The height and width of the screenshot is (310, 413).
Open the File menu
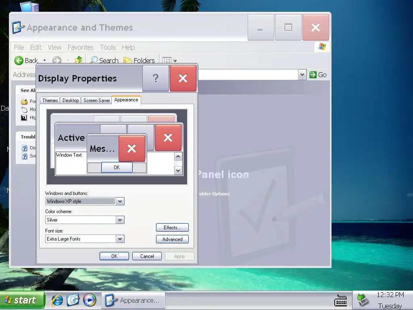[19, 47]
